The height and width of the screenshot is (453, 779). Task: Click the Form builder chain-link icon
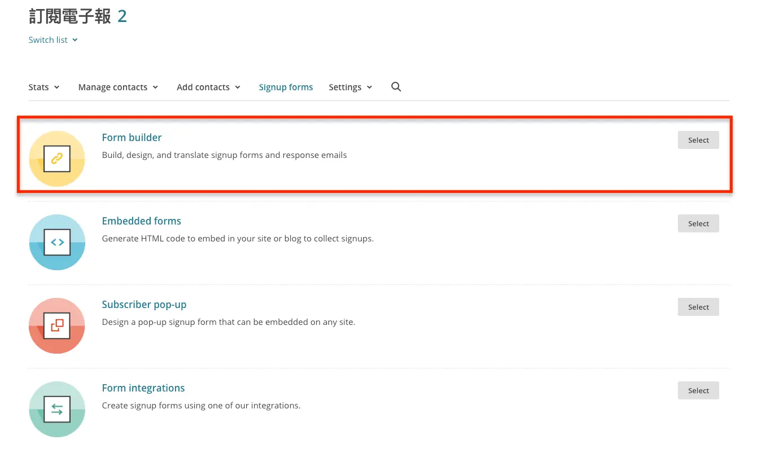coord(57,159)
